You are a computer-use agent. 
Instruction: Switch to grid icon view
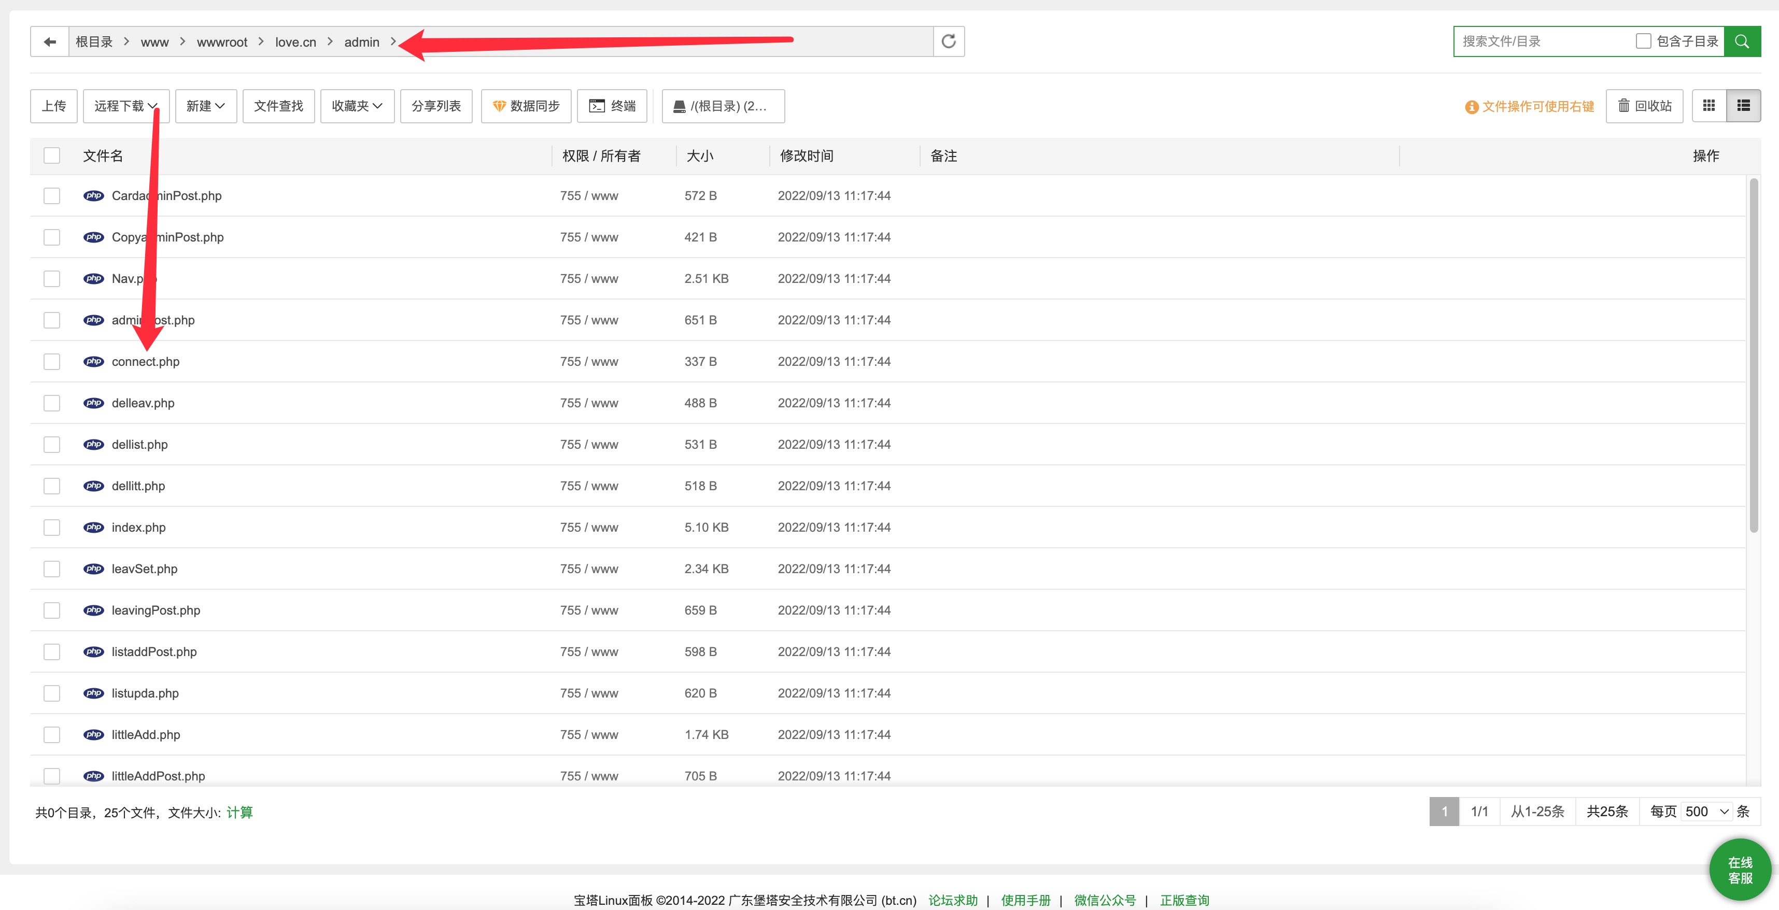click(x=1709, y=106)
